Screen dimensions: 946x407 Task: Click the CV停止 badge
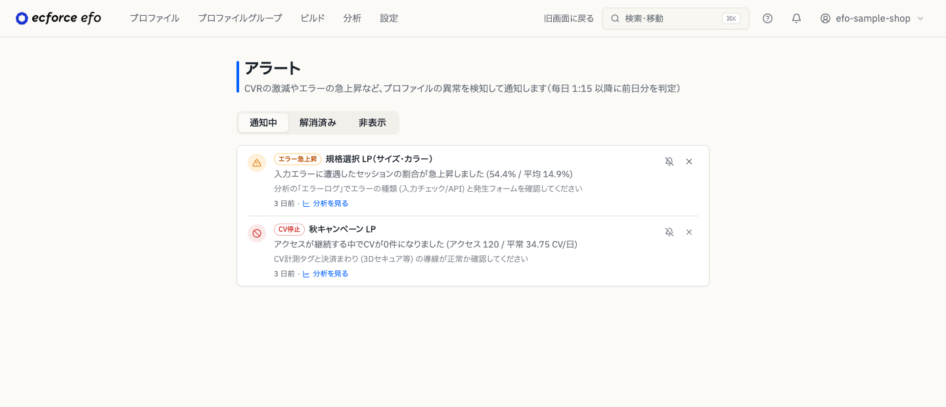[x=289, y=229]
